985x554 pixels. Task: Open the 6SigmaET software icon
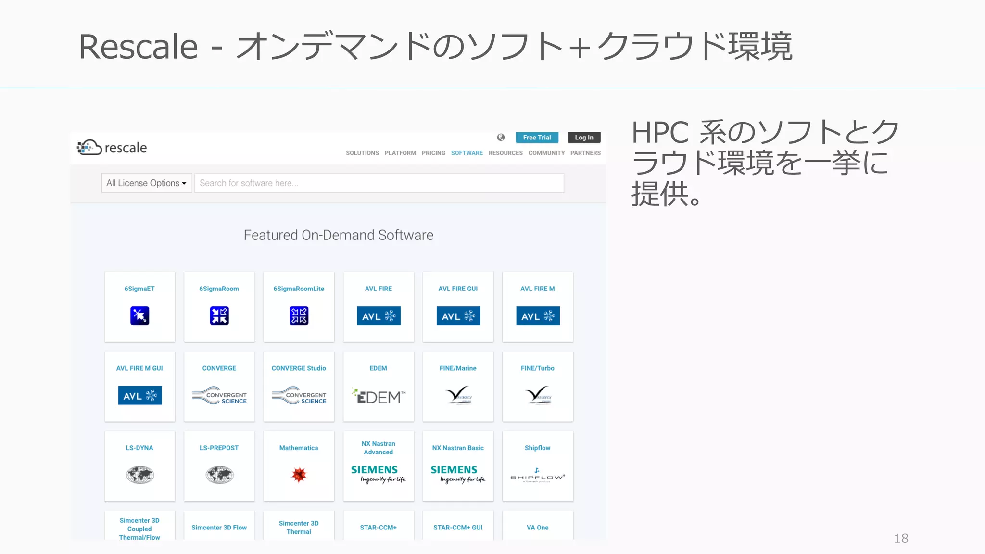pos(139,316)
